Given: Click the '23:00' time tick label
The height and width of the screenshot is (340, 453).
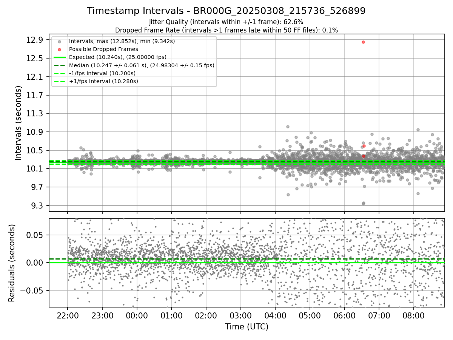Looking at the screenshot, I should [102, 315].
